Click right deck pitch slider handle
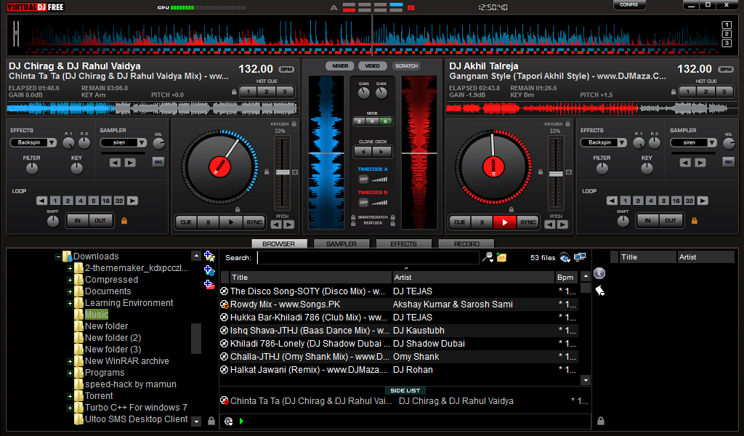The image size is (744, 436). tap(556, 174)
